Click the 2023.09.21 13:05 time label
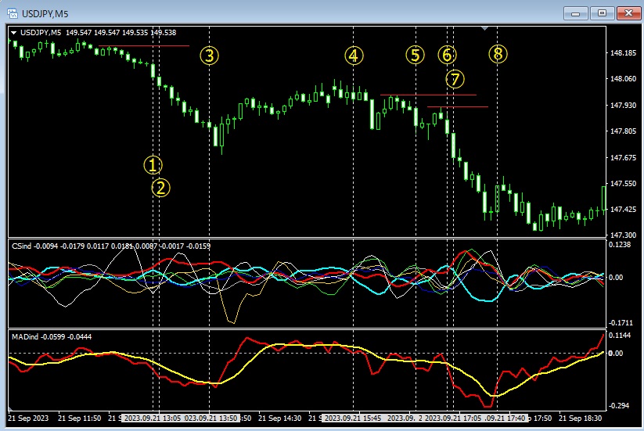 [153, 418]
